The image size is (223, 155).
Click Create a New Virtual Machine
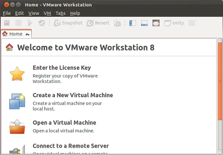tap(73, 95)
